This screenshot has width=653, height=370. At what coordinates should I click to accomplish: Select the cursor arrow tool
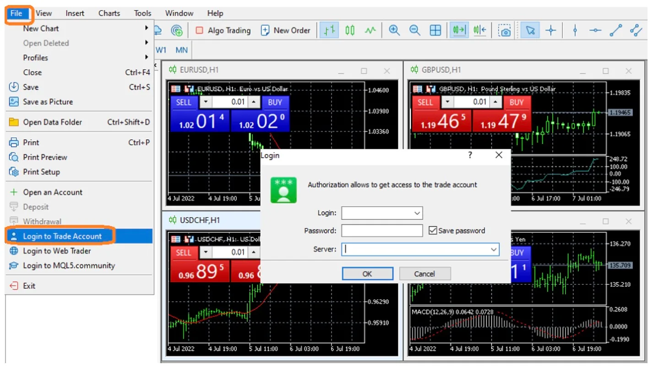click(530, 31)
